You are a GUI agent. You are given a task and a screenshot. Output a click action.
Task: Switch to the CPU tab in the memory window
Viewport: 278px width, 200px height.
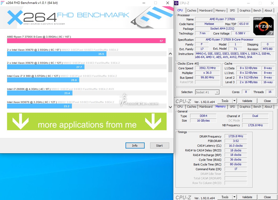coord(180,107)
